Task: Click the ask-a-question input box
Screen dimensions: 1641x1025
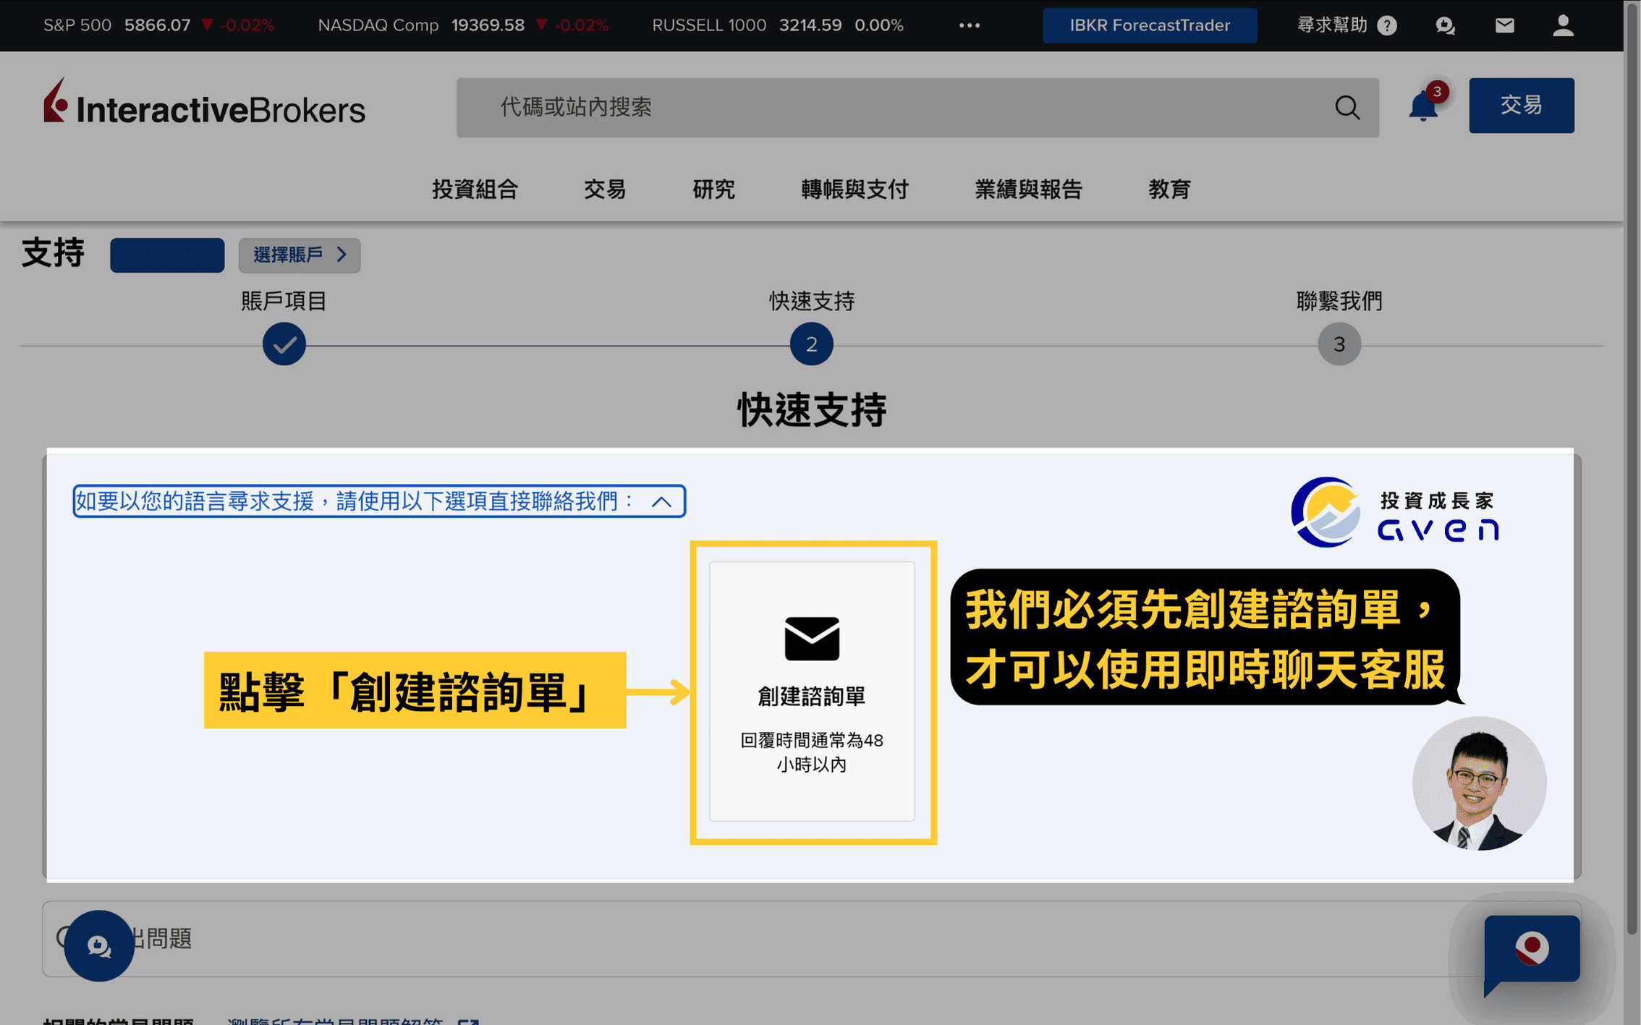Action: coord(811,938)
